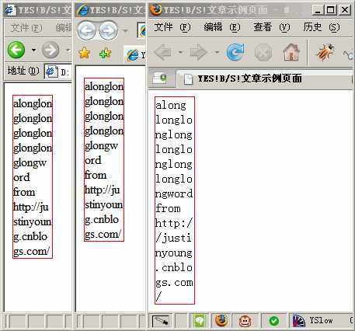
Task: Open Firefox Back history dropdown arrow
Action: (180, 53)
